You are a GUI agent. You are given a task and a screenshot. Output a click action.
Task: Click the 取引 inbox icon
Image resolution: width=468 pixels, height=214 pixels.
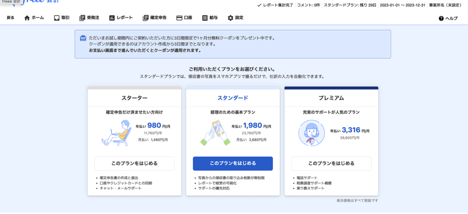click(x=57, y=18)
